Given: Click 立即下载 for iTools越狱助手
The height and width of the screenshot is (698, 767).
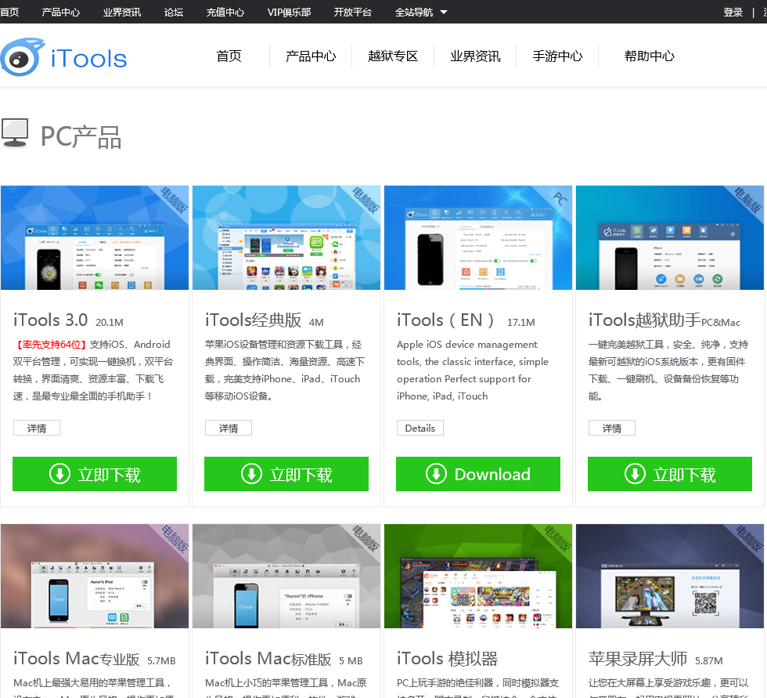Looking at the screenshot, I should point(670,474).
